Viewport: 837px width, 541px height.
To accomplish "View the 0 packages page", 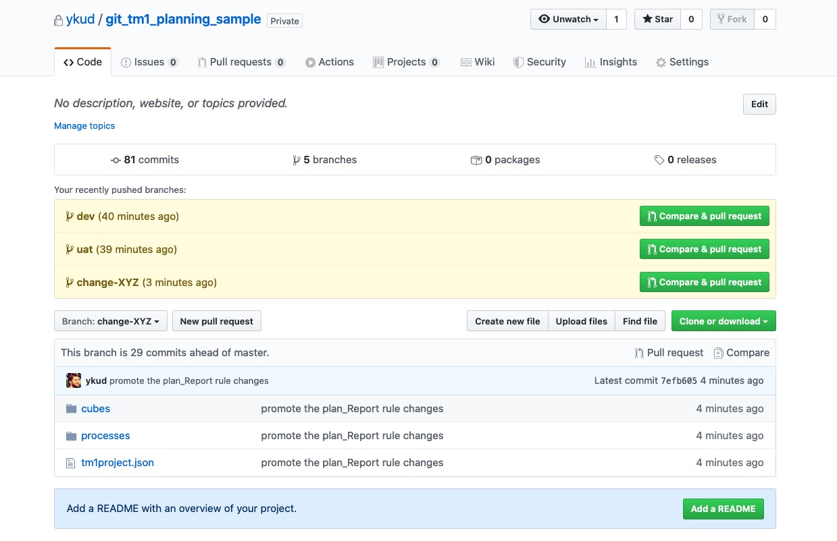I will 505,160.
